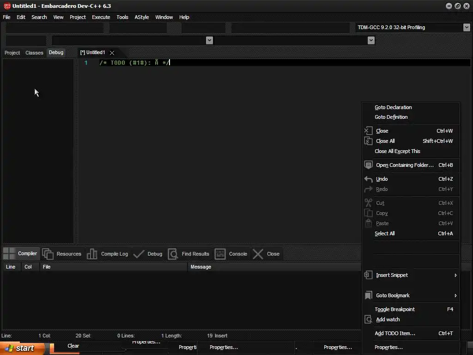Image resolution: width=473 pixels, height=355 pixels.
Task: Click the Insert Snippet icon
Action: (368, 275)
